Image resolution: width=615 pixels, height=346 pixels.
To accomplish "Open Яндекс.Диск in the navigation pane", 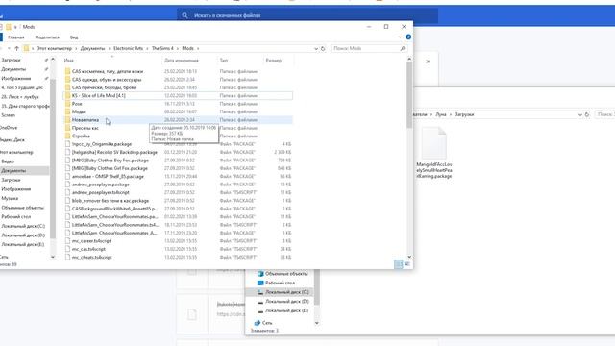I will tap(12, 139).
